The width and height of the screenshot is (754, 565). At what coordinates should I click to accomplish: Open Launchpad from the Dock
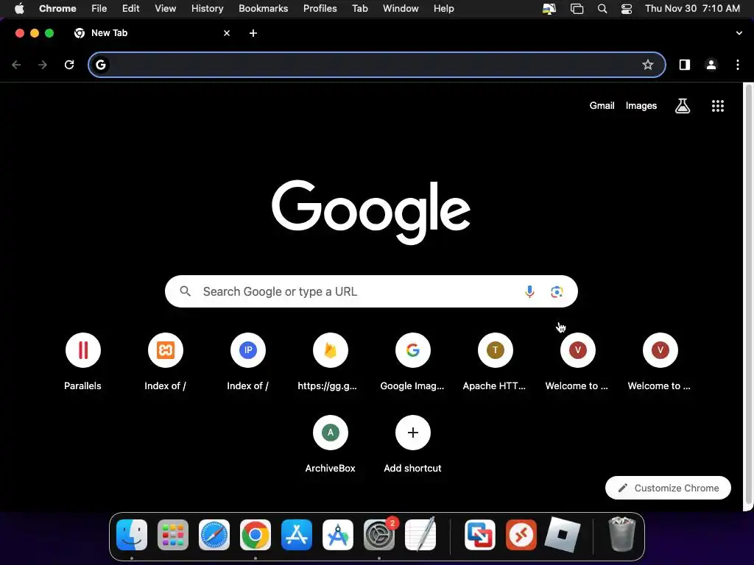tap(173, 535)
